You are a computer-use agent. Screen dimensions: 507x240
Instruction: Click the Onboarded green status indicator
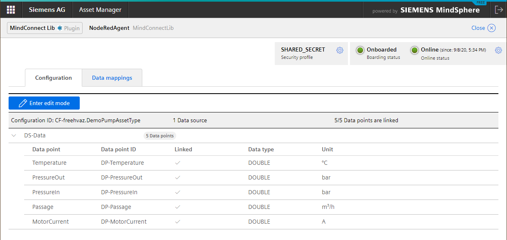click(x=360, y=50)
